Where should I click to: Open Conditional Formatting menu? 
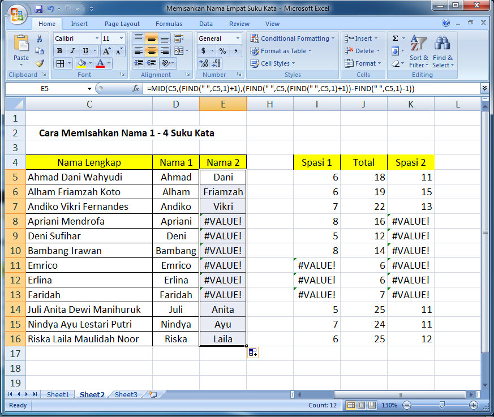click(293, 38)
